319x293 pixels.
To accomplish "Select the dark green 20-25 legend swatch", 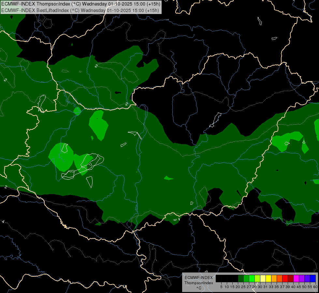I will (241, 278).
